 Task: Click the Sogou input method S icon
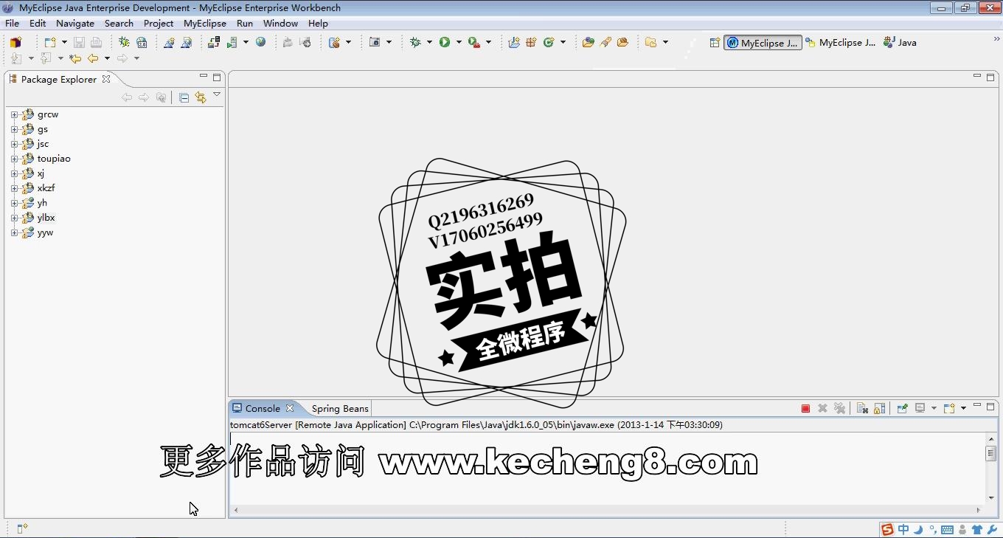pyautogui.click(x=887, y=529)
